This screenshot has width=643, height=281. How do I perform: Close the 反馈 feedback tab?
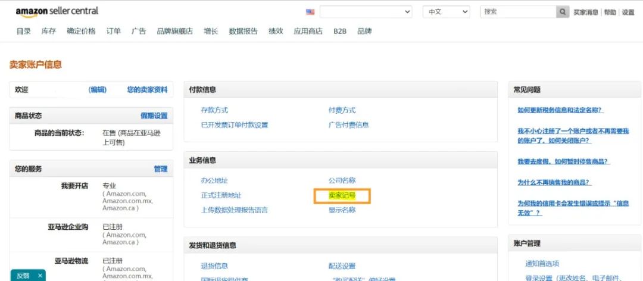(x=40, y=276)
